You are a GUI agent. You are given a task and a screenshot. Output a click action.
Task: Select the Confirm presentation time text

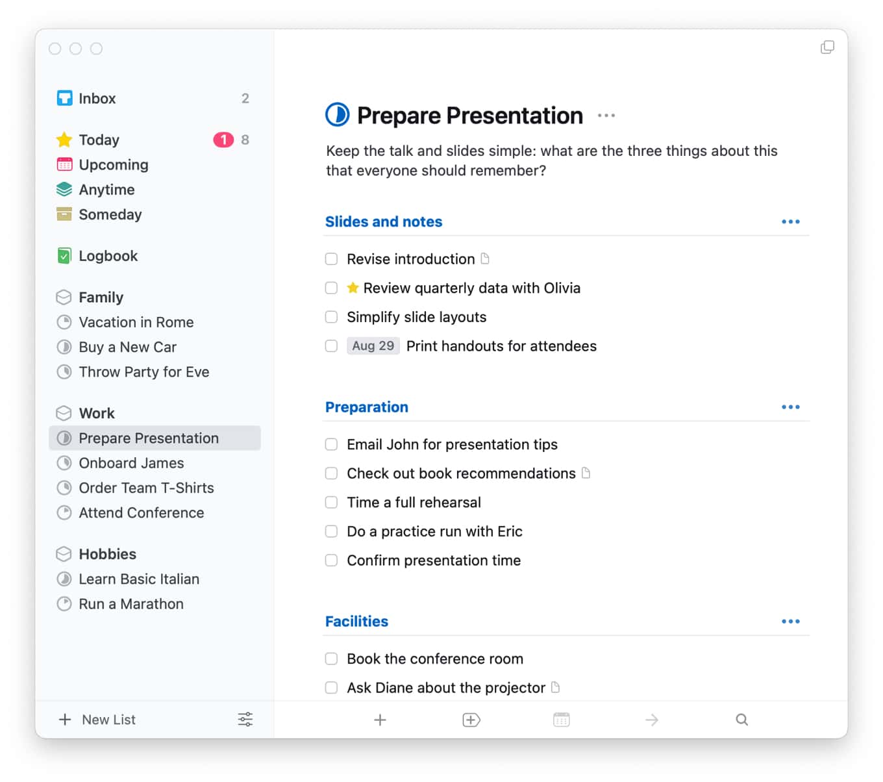pos(434,561)
